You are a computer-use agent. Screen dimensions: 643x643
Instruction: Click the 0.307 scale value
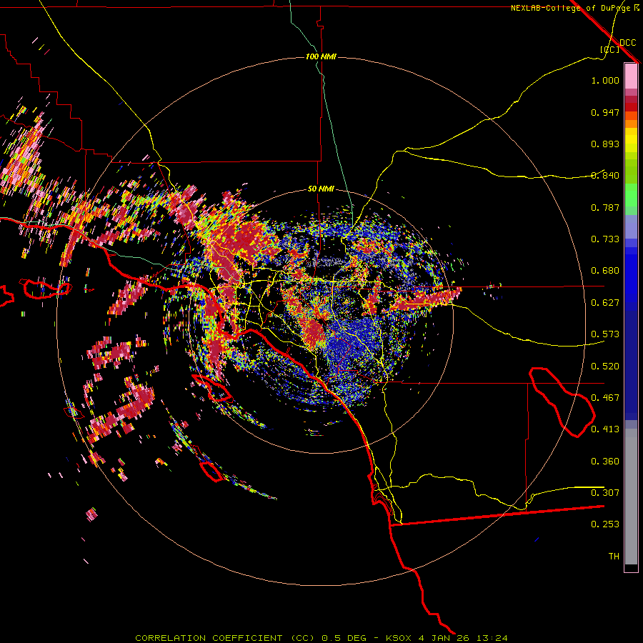click(x=605, y=493)
